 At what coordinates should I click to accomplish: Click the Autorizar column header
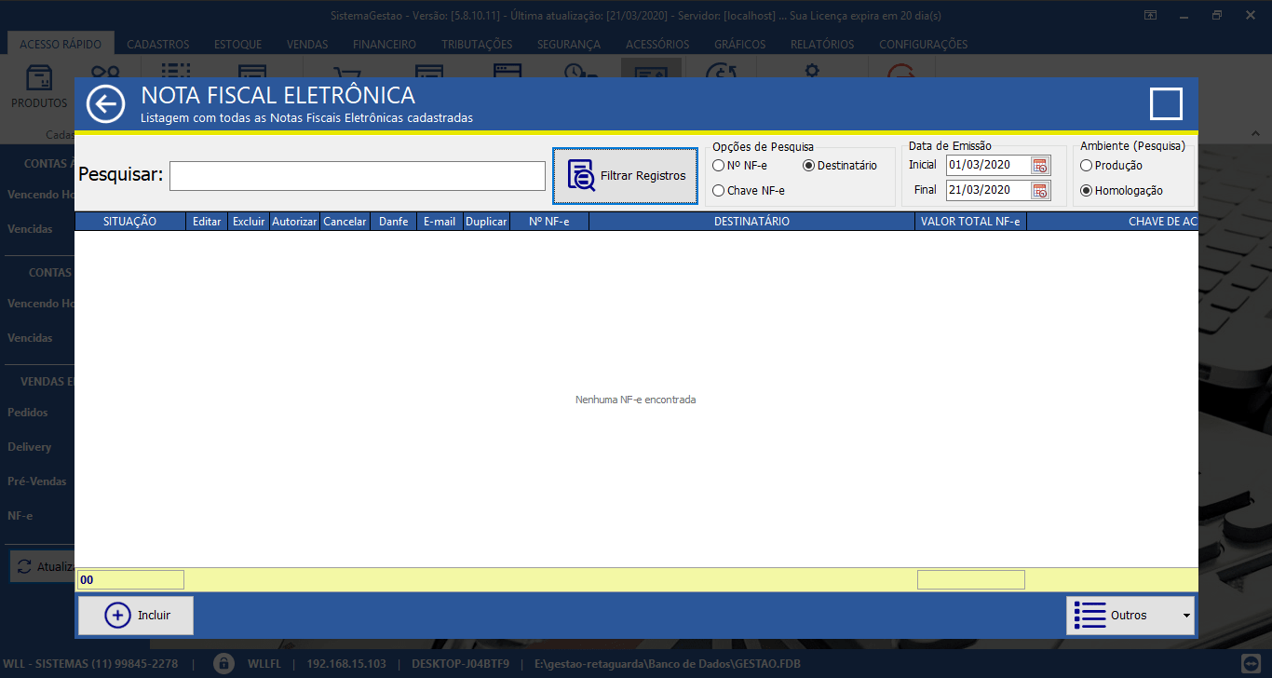294,222
